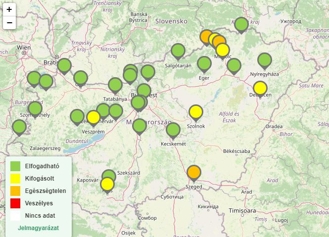
Task: Click the green marker at Salgótarján
Action: point(178,50)
